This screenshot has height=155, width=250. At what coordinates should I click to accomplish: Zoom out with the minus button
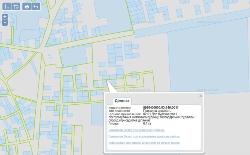point(5,23)
